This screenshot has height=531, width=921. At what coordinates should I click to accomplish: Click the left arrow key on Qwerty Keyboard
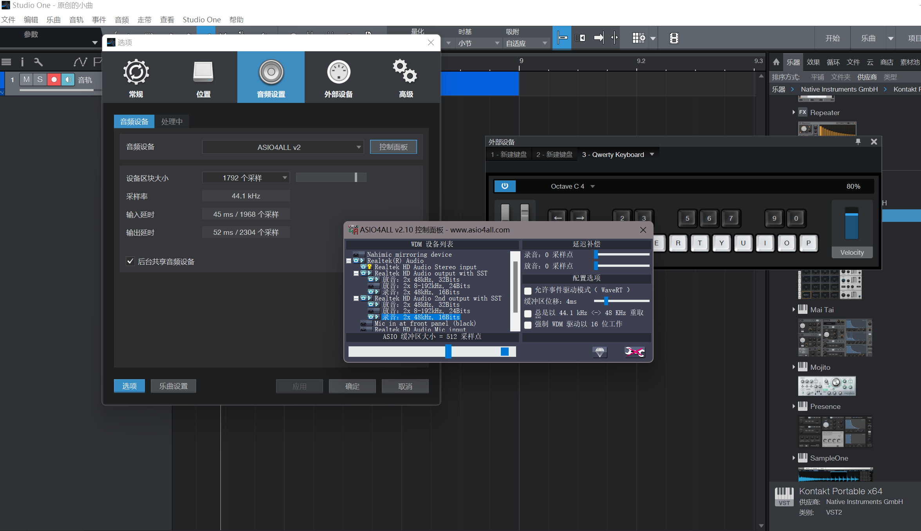(558, 218)
